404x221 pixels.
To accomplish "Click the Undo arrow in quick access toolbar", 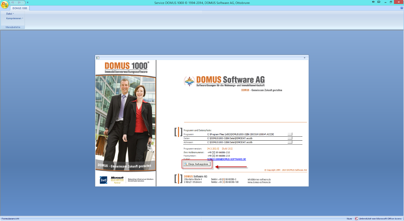I will pos(13,2).
